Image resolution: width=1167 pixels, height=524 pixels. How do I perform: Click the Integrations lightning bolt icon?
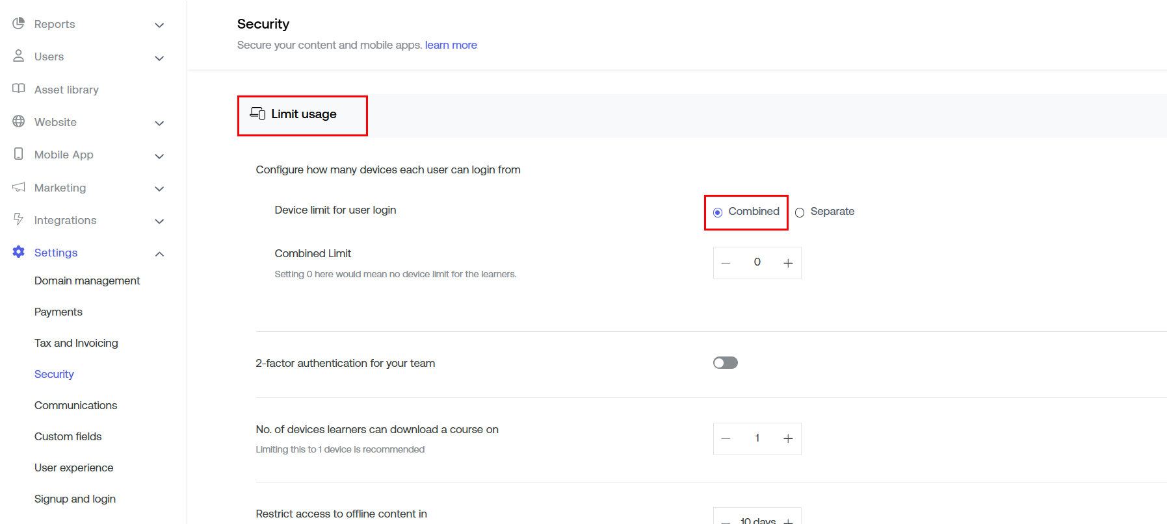point(18,219)
